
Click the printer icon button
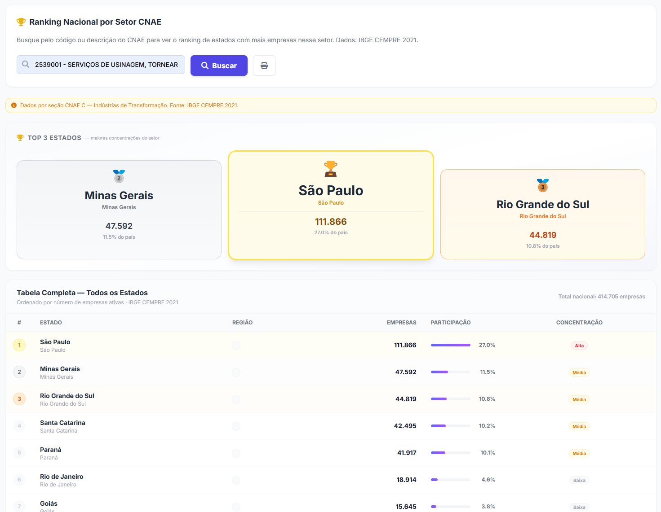[x=264, y=66]
